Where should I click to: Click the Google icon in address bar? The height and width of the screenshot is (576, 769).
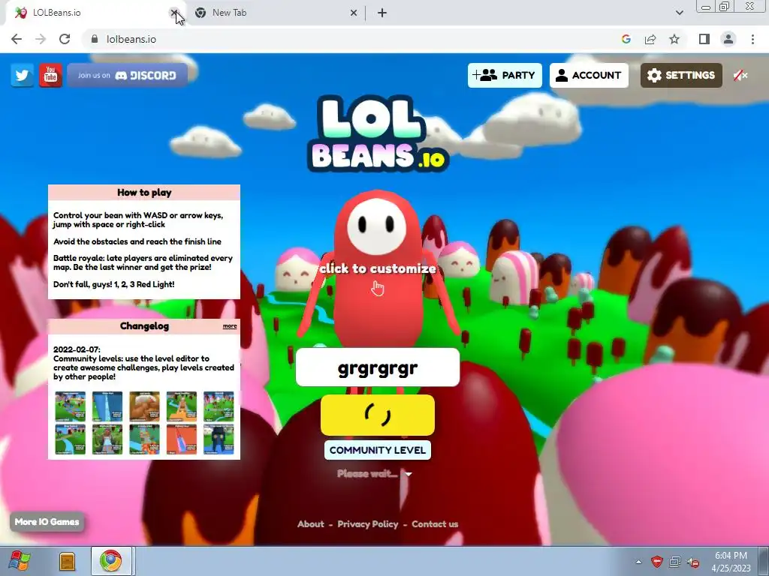[626, 39]
